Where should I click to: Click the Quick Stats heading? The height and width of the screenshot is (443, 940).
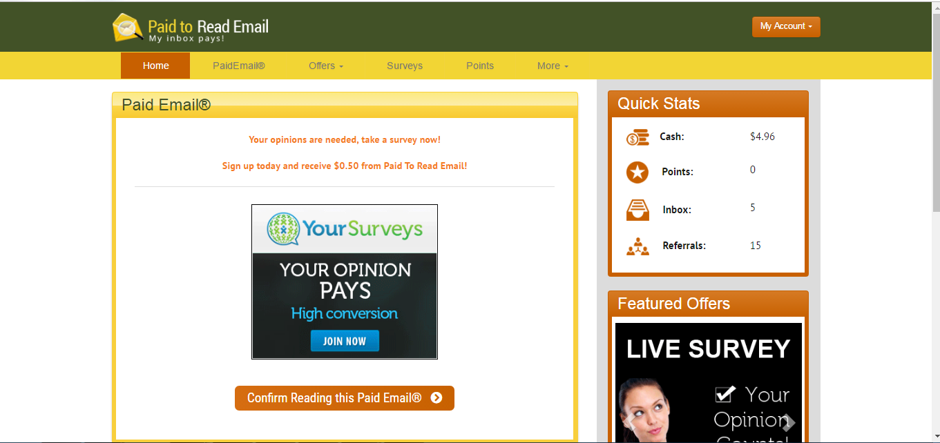659,104
